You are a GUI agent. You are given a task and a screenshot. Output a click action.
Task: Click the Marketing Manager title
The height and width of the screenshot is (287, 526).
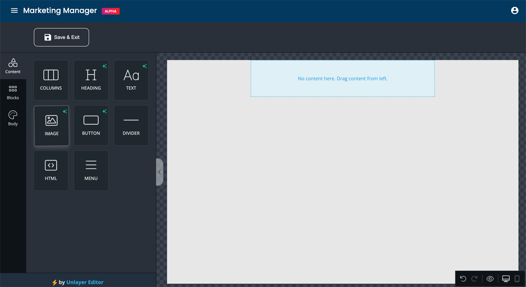click(x=60, y=10)
